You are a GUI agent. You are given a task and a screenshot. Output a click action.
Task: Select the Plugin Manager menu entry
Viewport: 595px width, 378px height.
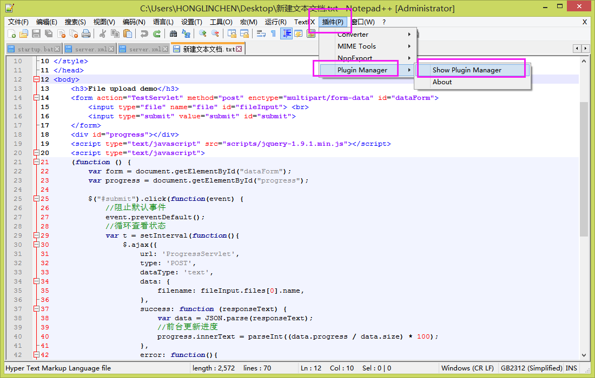click(x=368, y=70)
